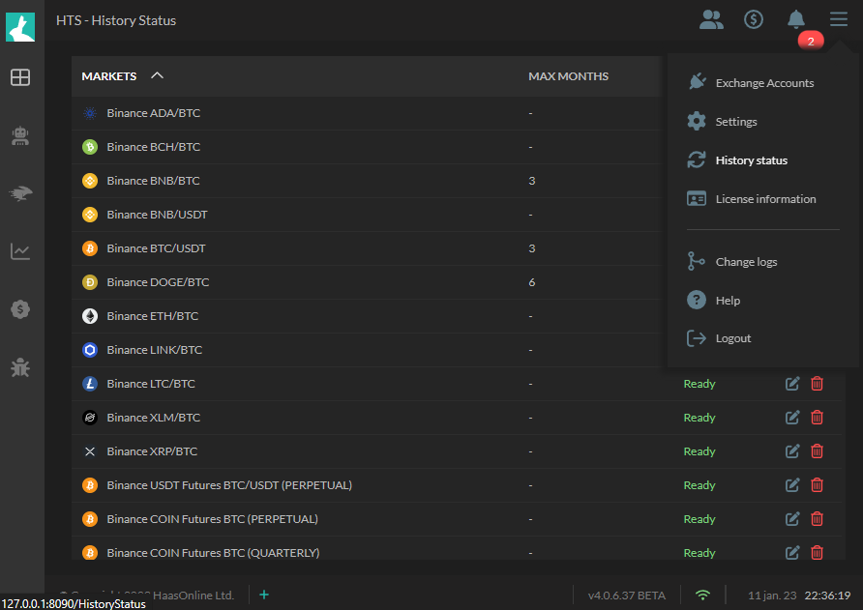Open notifications via the bell icon
Image resolution: width=863 pixels, height=610 pixels.
[796, 18]
